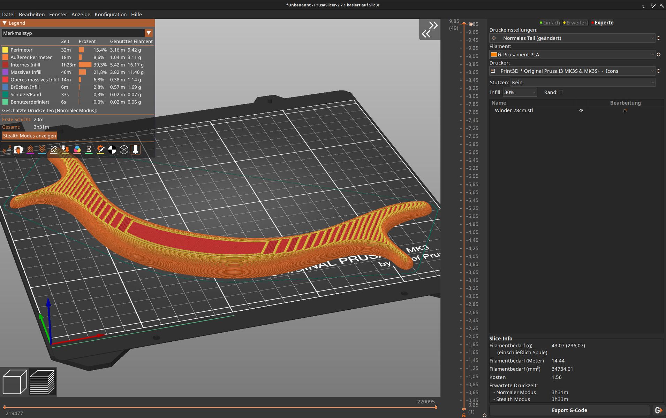Click Stealth Modus anzeigen button
The height and width of the screenshot is (418, 666).
click(29, 136)
